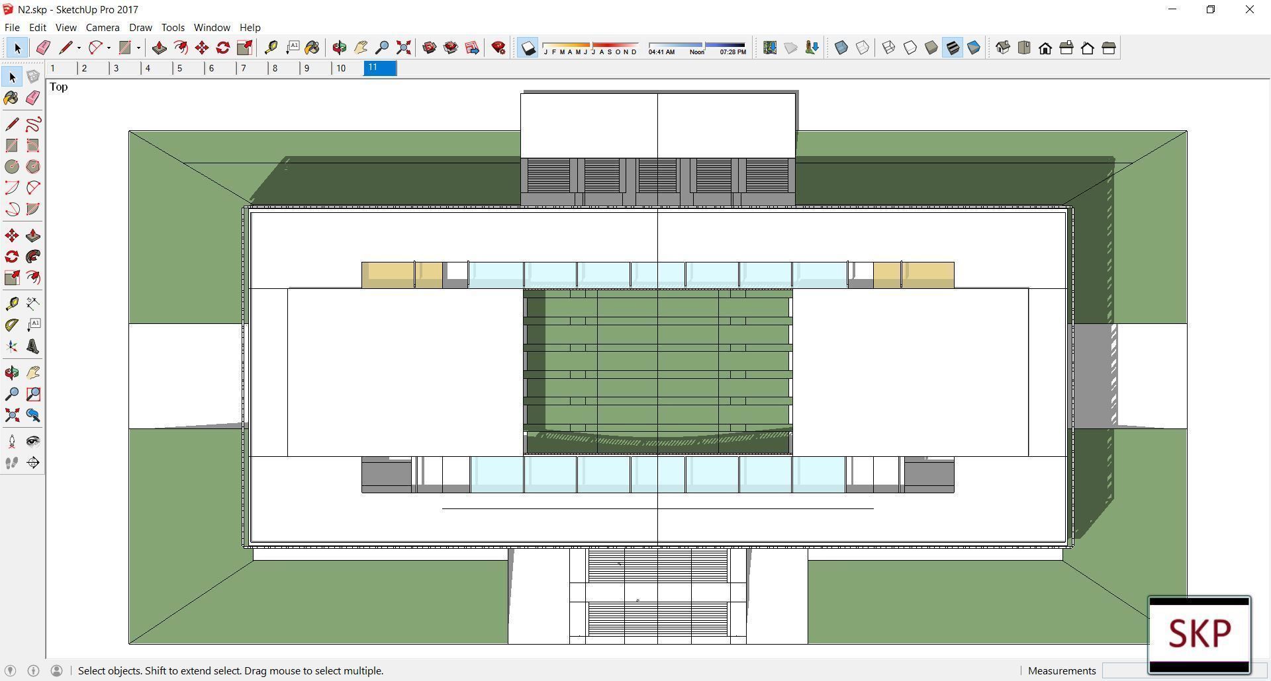Click the Send to LayOut icon
The height and width of the screenshot is (681, 1271).
(x=472, y=48)
